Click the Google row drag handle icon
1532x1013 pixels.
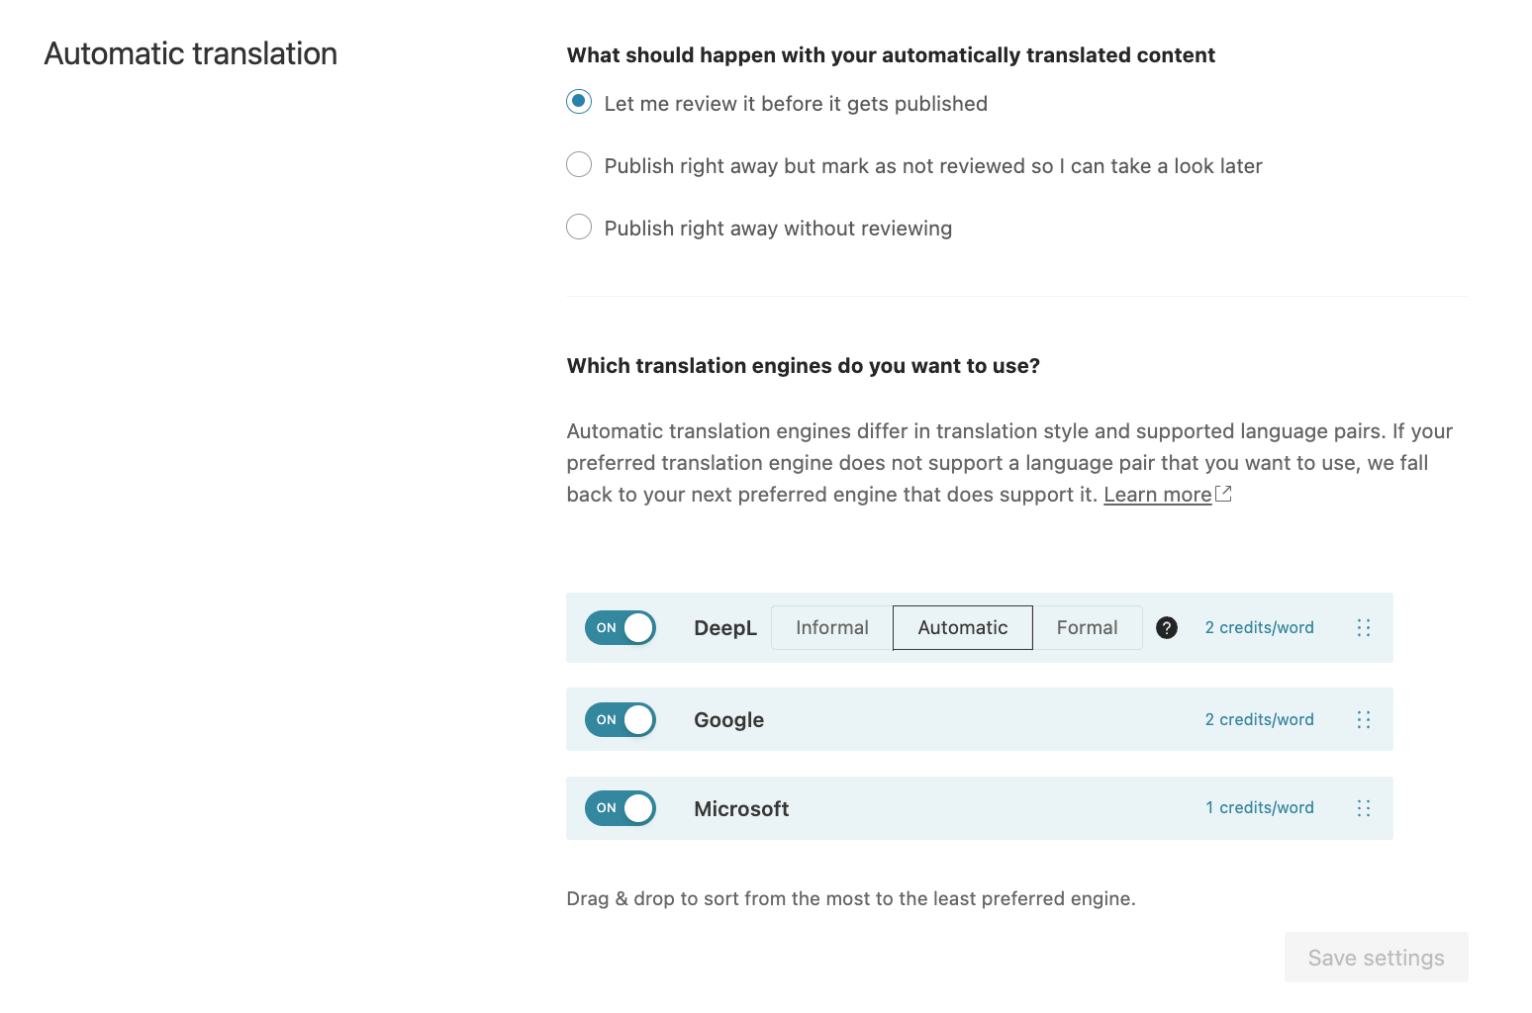(1364, 720)
